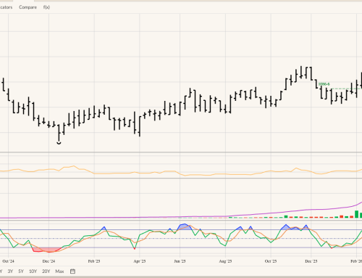The height and width of the screenshot is (278, 362).
Task: Open the f(x) expressions tool
Action: coord(46,7)
